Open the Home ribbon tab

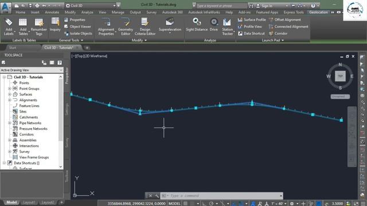point(21,12)
